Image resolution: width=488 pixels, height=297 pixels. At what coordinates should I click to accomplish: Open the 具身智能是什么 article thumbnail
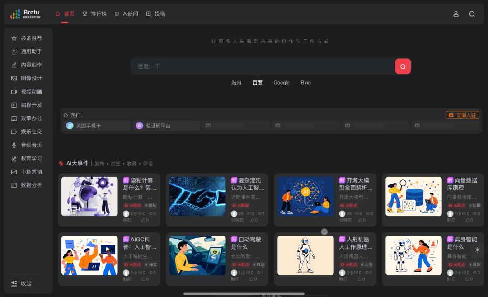pos(413,255)
